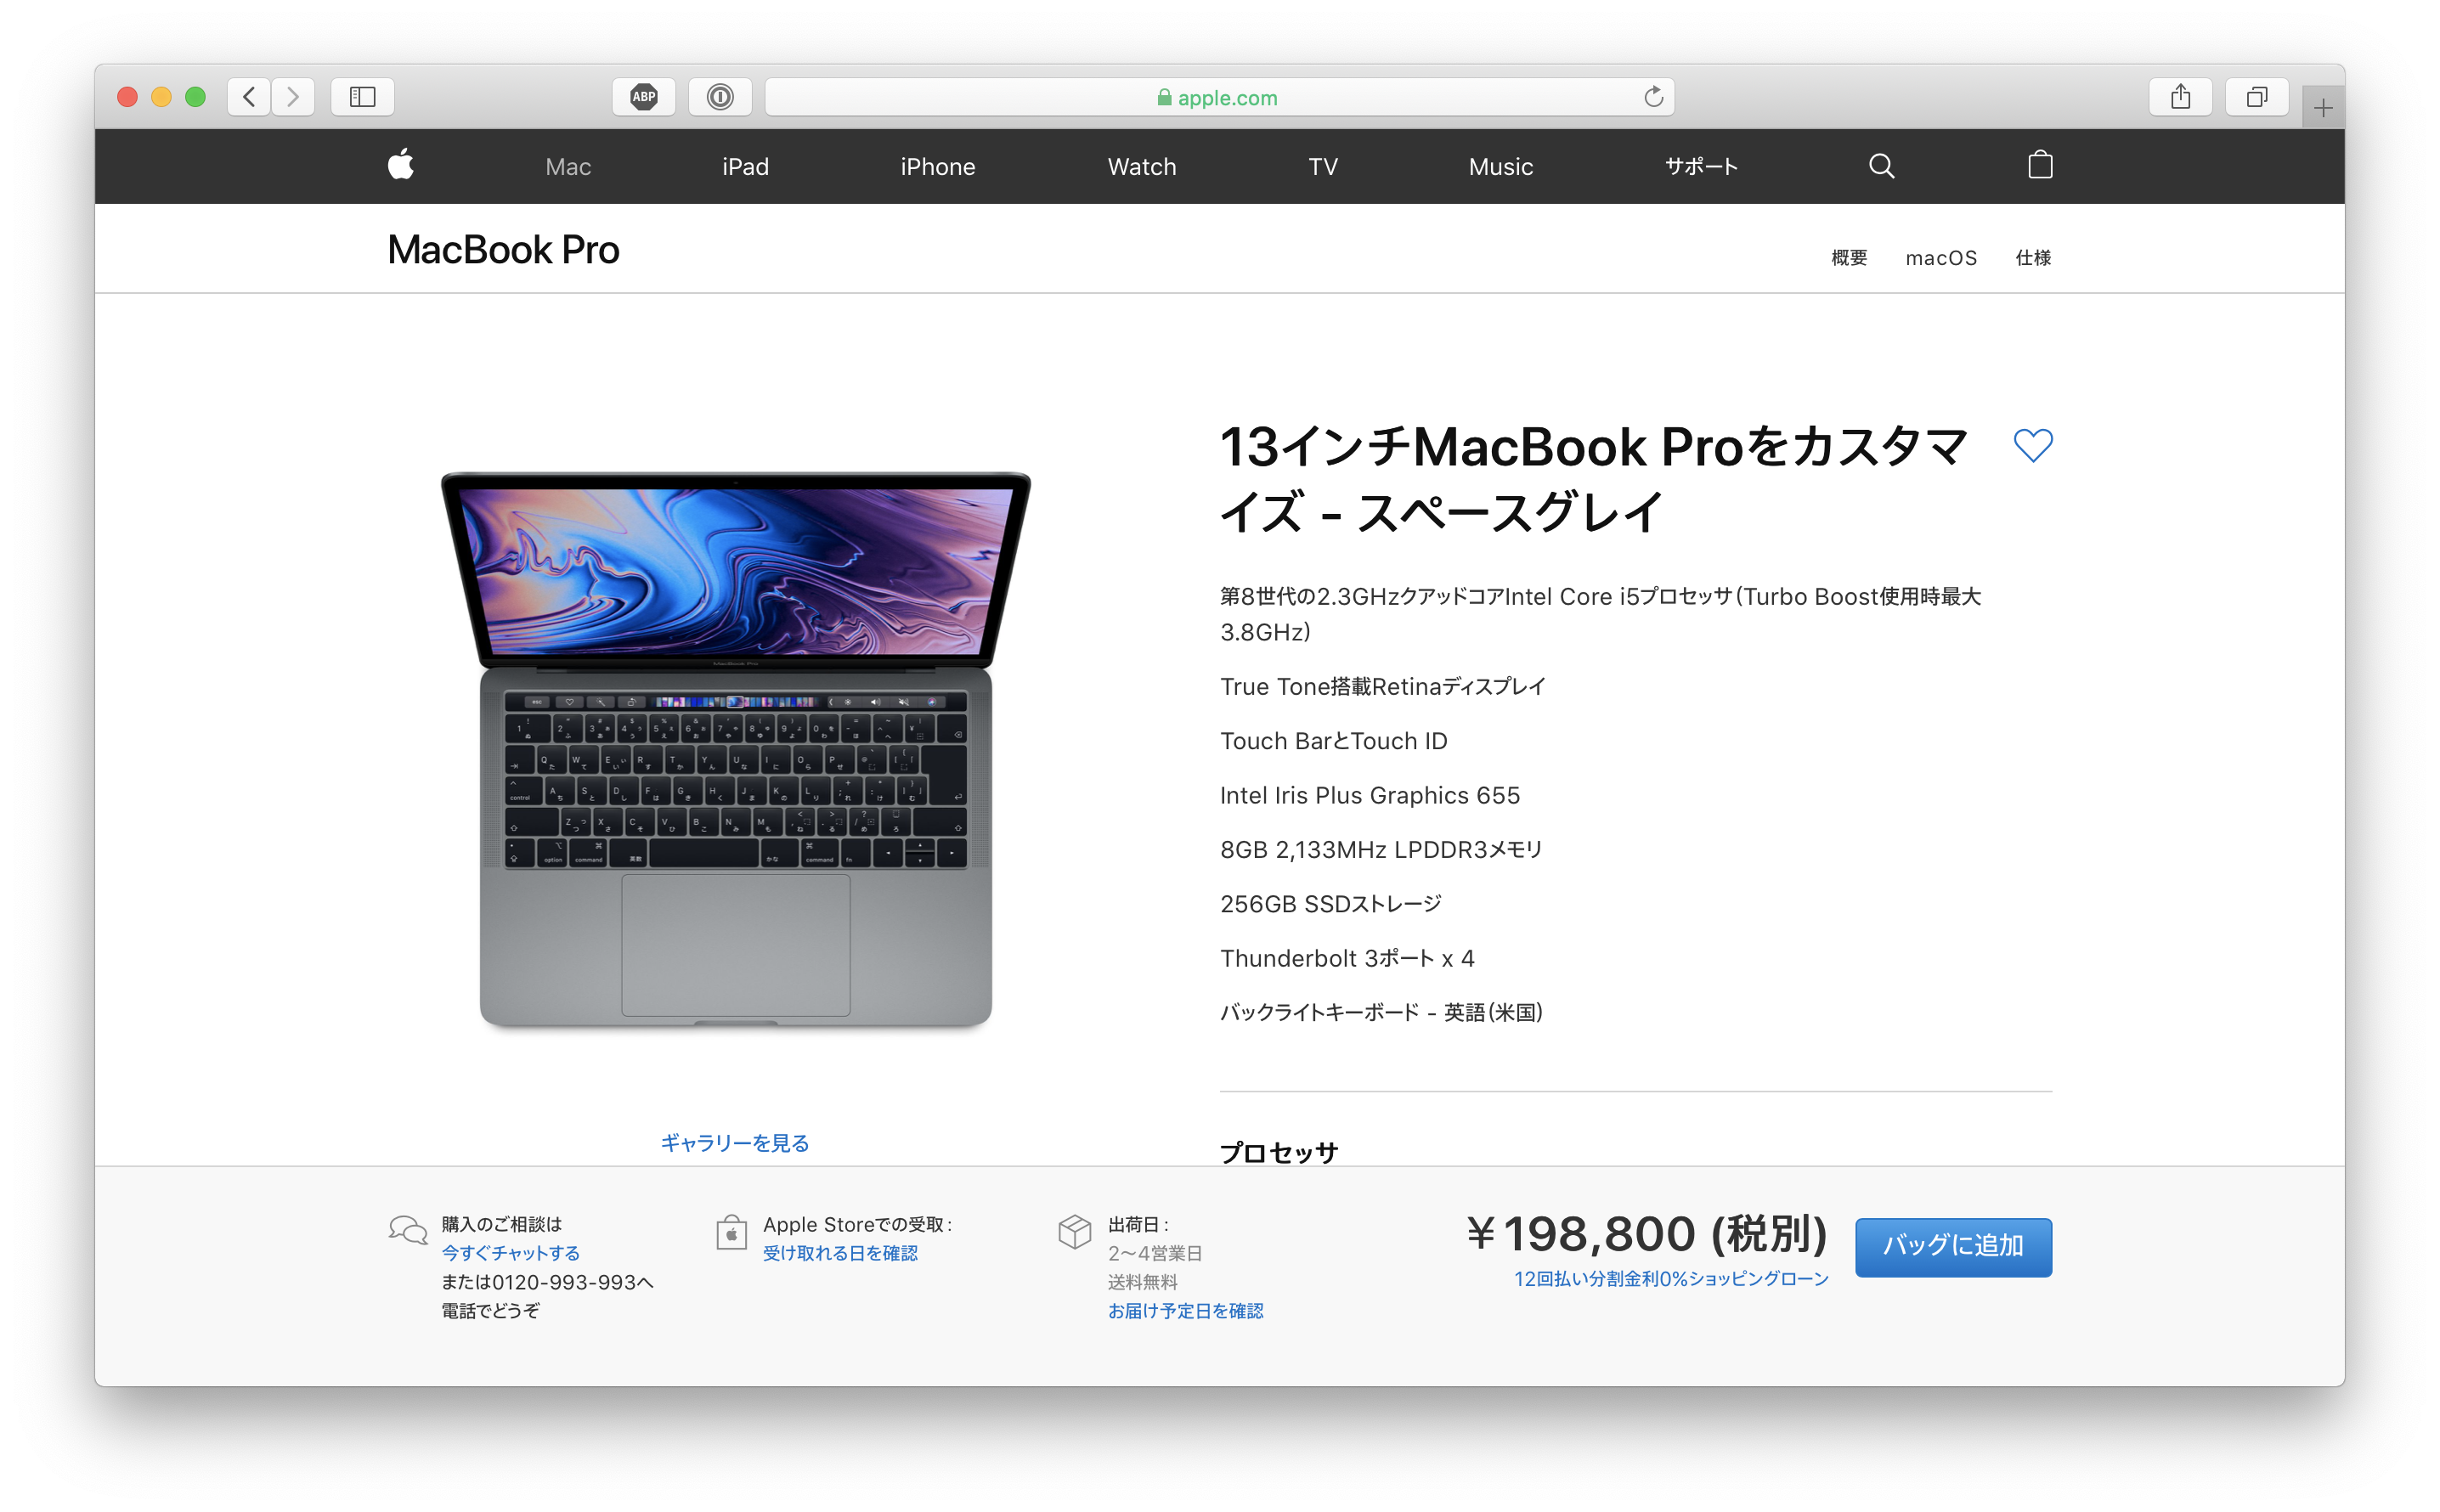The width and height of the screenshot is (2440, 1512).
Task: Show all tabs overview
Action: click(2256, 97)
